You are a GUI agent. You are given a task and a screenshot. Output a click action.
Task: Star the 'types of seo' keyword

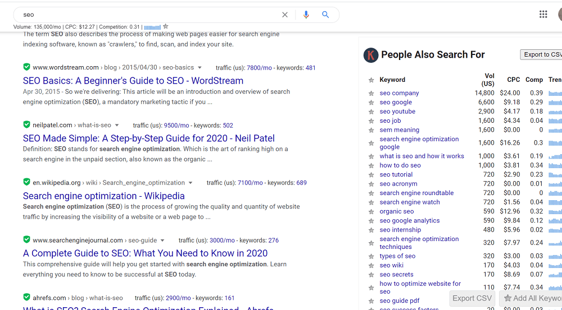click(x=371, y=257)
